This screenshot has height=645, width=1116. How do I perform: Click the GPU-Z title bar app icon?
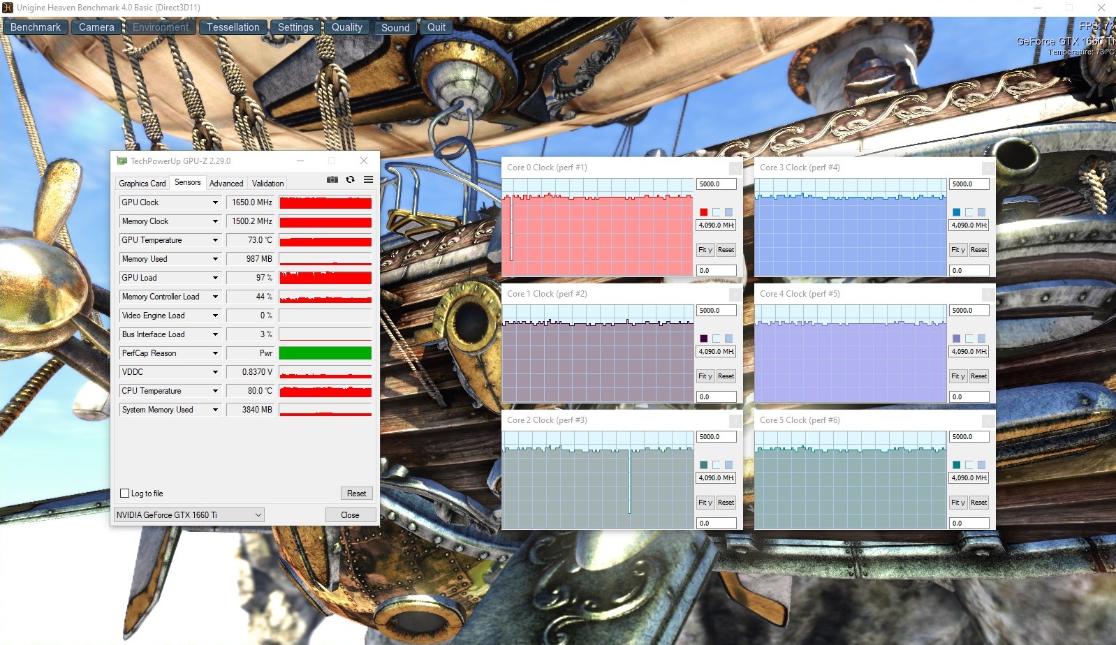click(122, 161)
